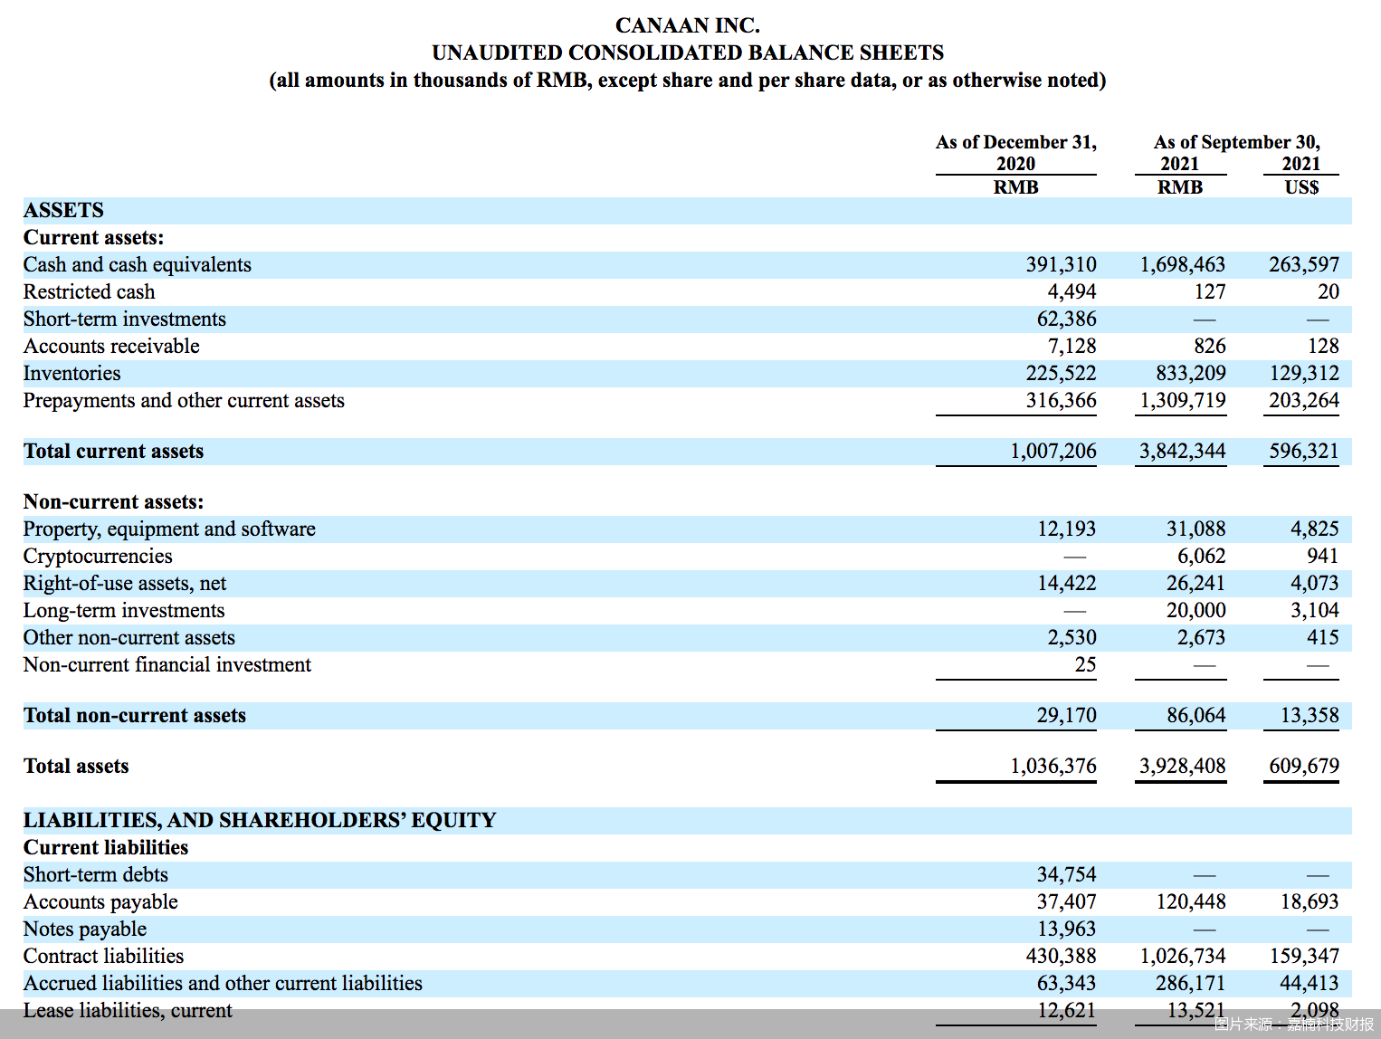Image resolution: width=1381 pixels, height=1039 pixels.
Task: Select the accounts receivable value '7,128'
Action: click(x=1071, y=346)
